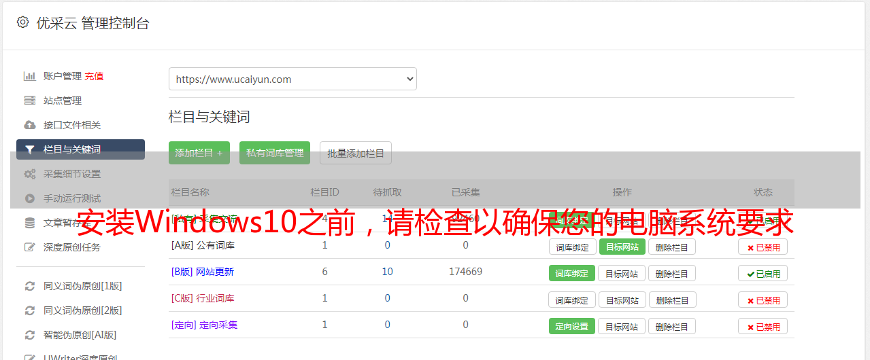Screen dimensions: 870x360
Task: Click the 栏目与关键词 page heading
Action: (210, 117)
